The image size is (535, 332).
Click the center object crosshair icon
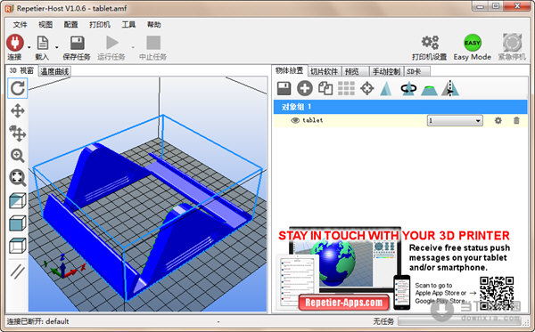[367, 88]
